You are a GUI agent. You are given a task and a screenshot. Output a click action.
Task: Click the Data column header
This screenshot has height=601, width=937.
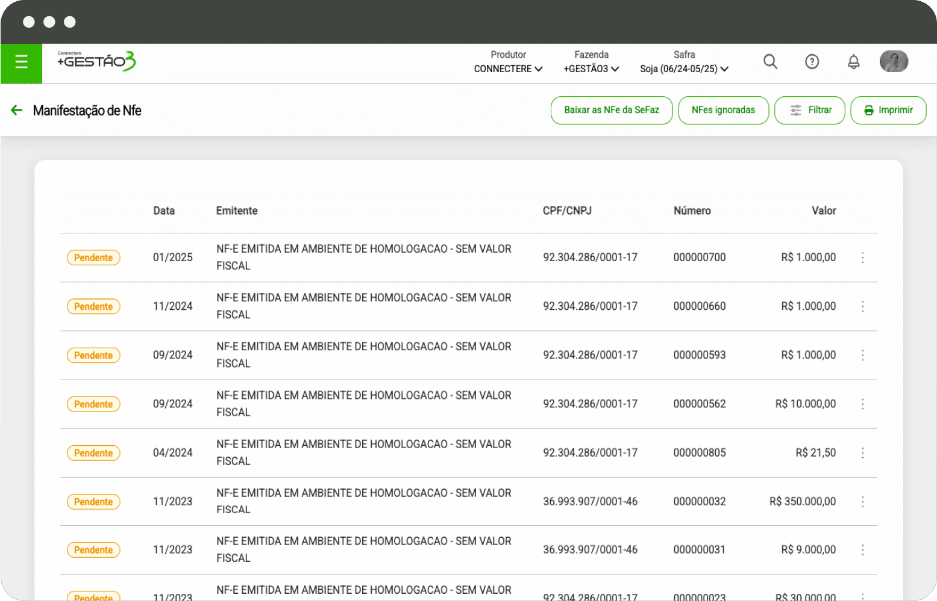(x=164, y=211)
